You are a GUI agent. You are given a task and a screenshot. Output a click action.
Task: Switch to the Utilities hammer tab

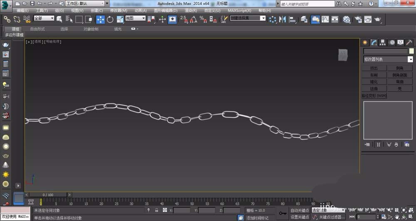[409, 42]
